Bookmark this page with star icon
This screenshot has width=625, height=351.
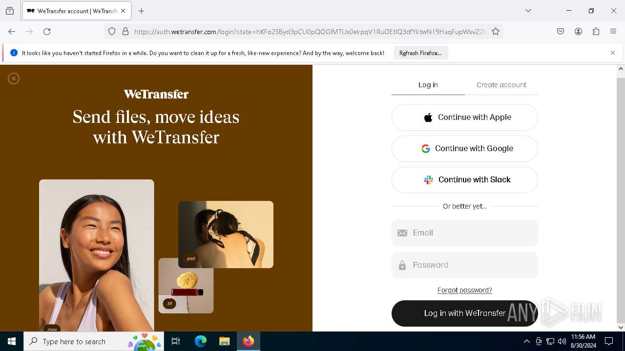[x=496, y=32]
